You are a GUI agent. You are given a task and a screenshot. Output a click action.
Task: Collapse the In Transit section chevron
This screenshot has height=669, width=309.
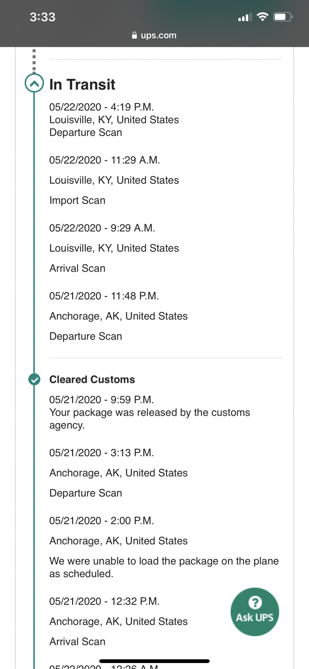pos(34,83)
